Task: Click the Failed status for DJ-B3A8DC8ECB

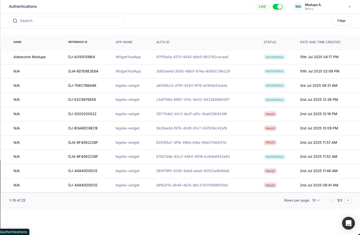Action: click(x=270, y=128)
